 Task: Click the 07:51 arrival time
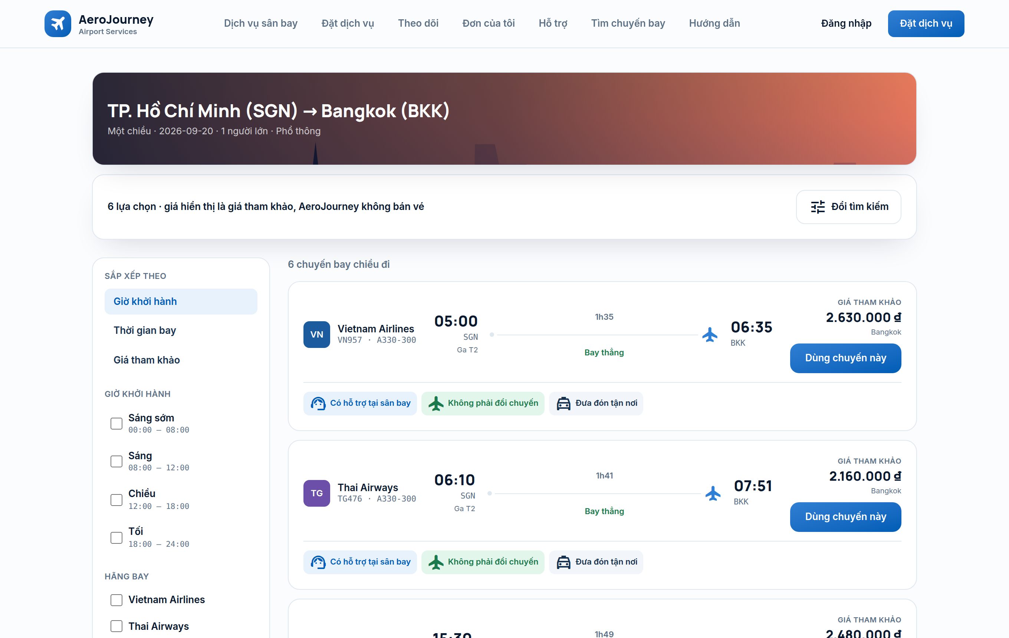pos(753,486)
